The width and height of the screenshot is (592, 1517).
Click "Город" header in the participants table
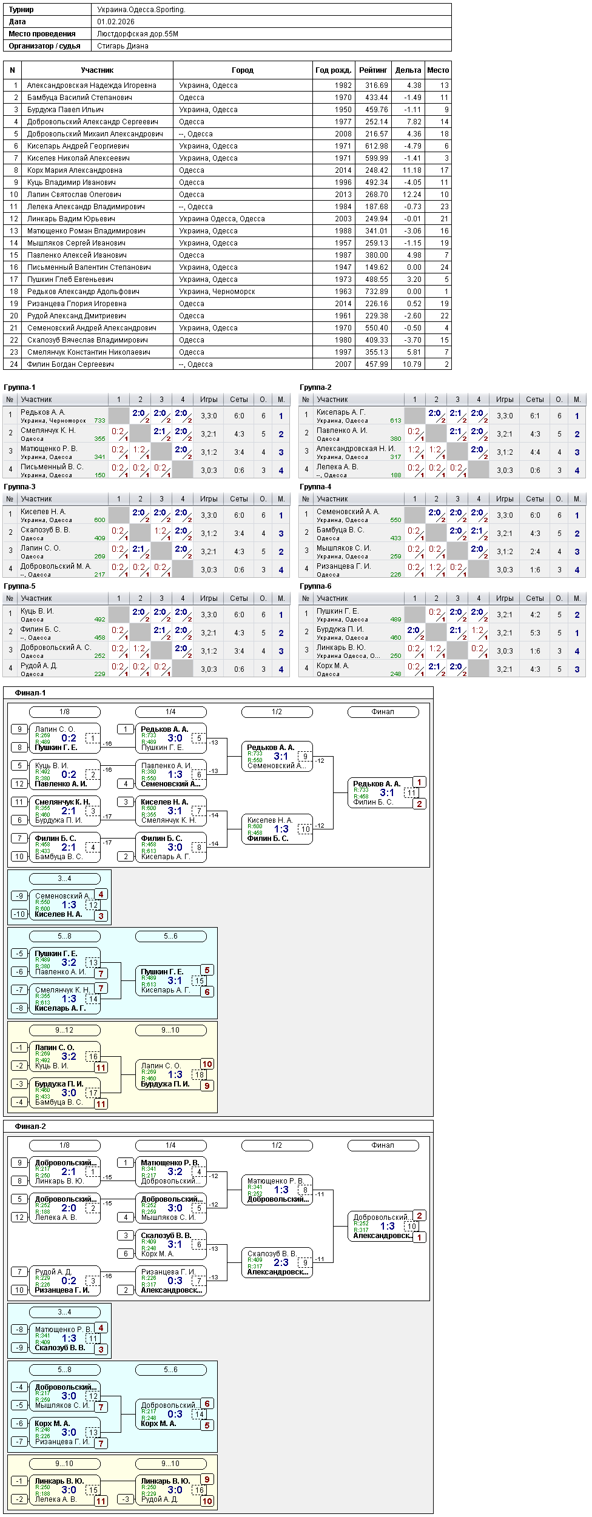pyautogui.click(x=243, y=70)
